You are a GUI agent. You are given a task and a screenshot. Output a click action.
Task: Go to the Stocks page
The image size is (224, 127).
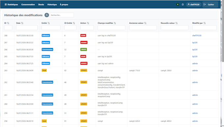point(41,5)
